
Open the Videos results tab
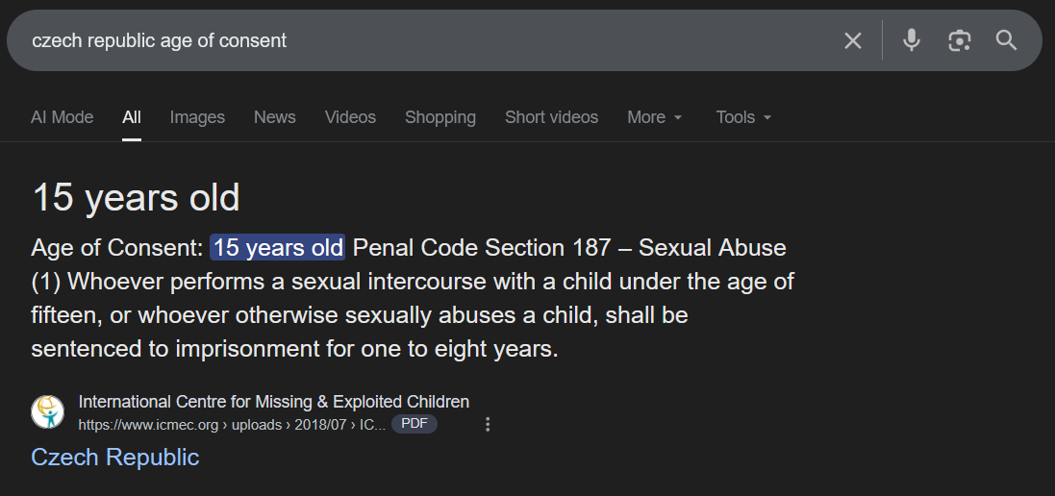(x=350, y=117)
